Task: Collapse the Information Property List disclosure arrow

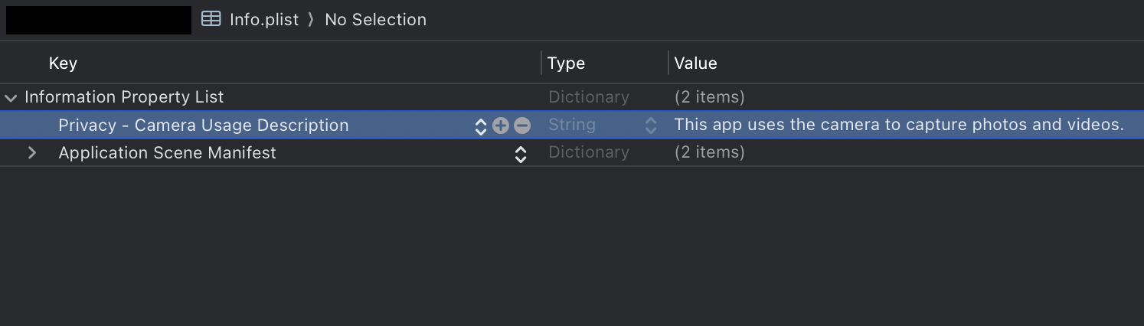Action: [x=11, y=98]
